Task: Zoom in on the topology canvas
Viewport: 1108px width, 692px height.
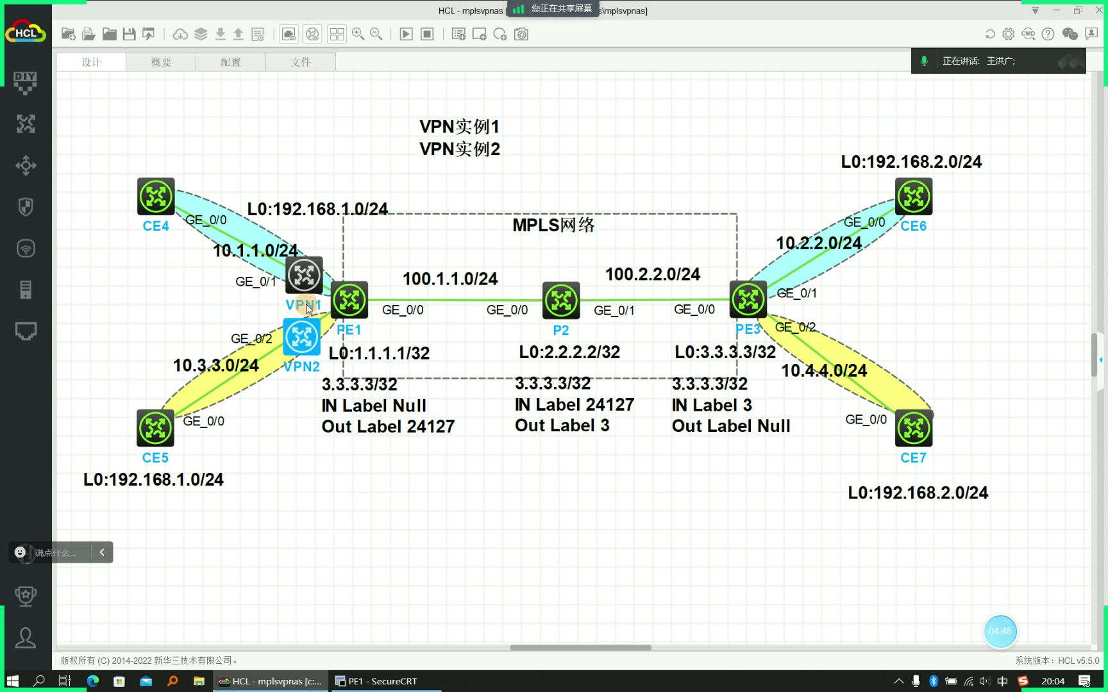Action: click(x=358, y=34)
